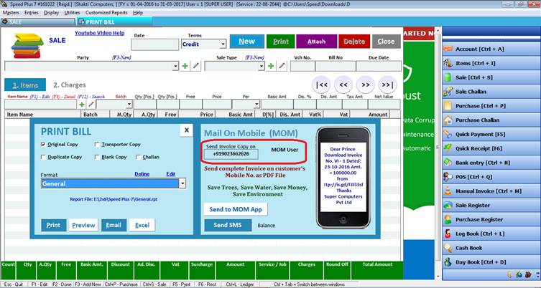
Task: Click the Edit format link
Action: [x=170, y=174]
